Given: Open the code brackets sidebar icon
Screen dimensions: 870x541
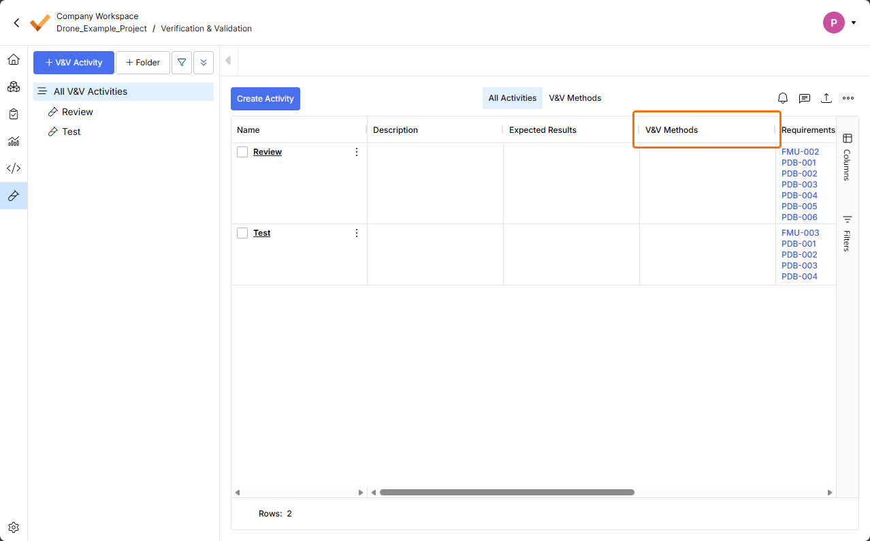Looking at the screenshot, I should click(14, 168).
